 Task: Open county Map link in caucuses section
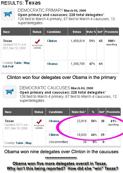click(29, 143)
